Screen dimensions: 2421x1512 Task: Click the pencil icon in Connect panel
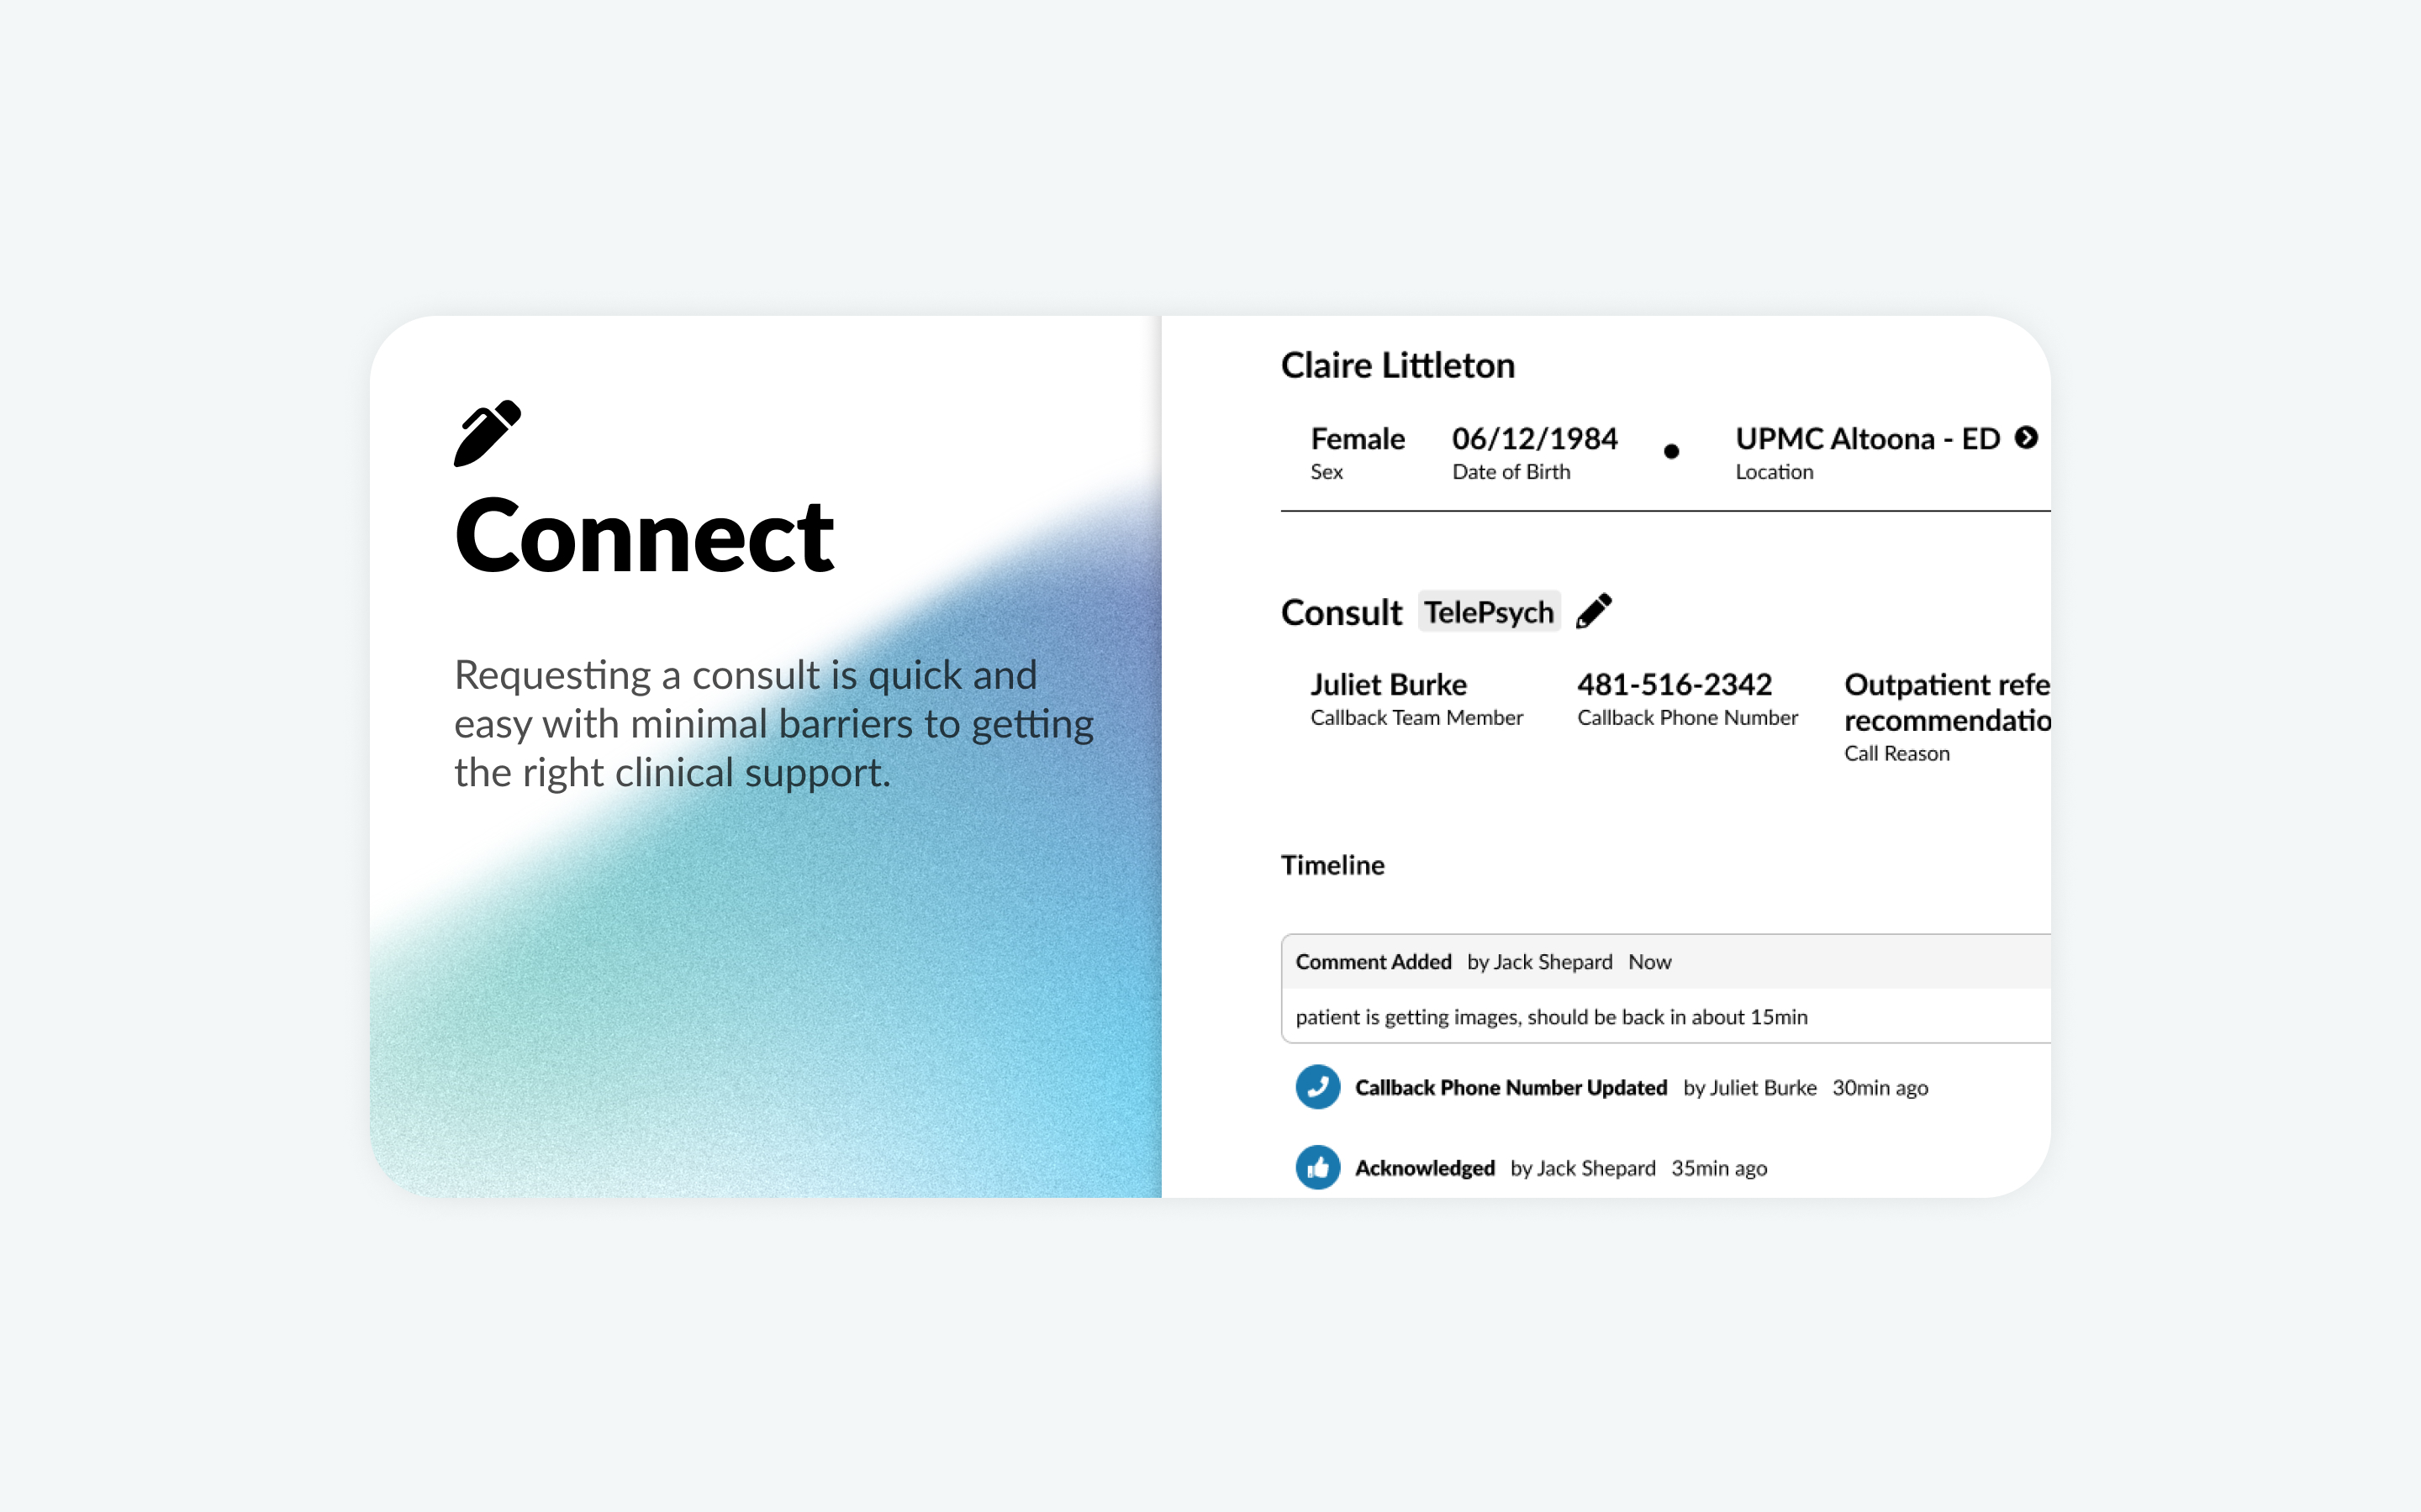(486, 430)
